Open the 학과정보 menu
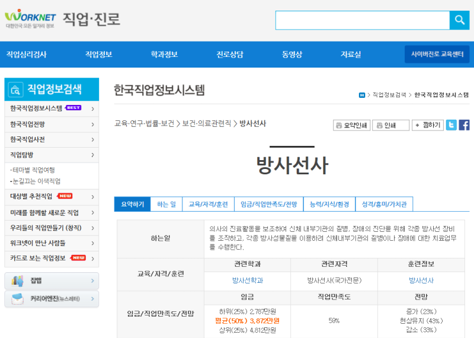Image resolution: width=474 pixels, height=338 pixels. 164,55
